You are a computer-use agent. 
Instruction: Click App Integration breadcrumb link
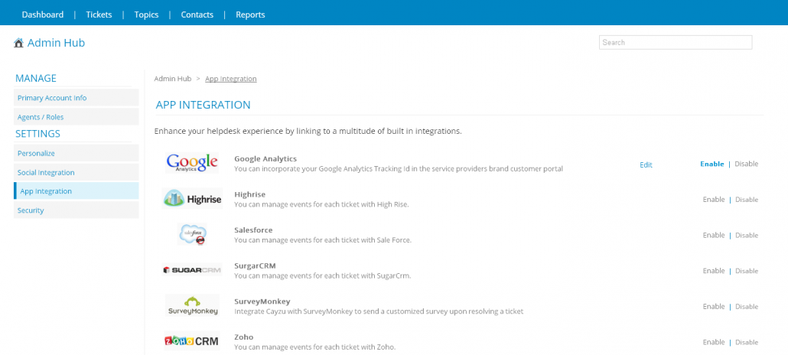pyautogui.click(x=231, y=79)
